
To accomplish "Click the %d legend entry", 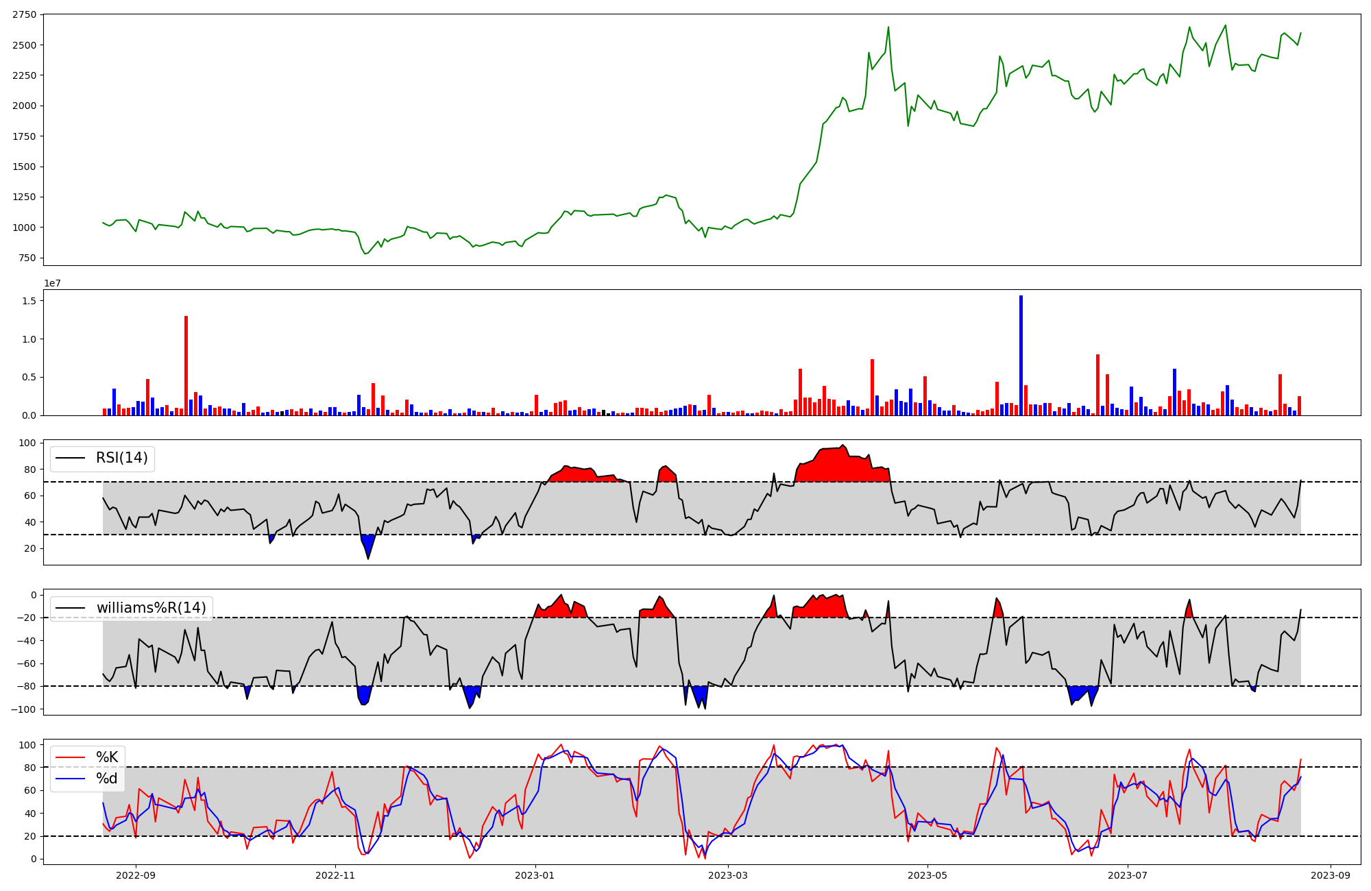I will pyautogui.click(x=107, y=779).
